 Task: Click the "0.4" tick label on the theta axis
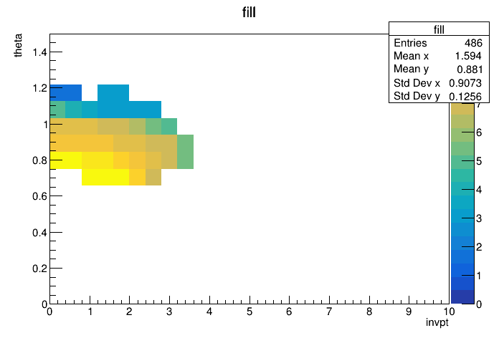tap(39, 233)
